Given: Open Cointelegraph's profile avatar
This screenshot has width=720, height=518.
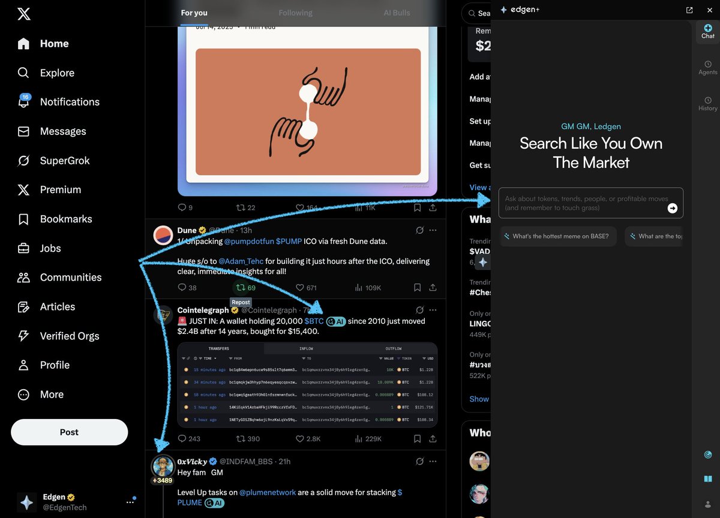Looking at the screenshot, I should click(x=163, y=315).
